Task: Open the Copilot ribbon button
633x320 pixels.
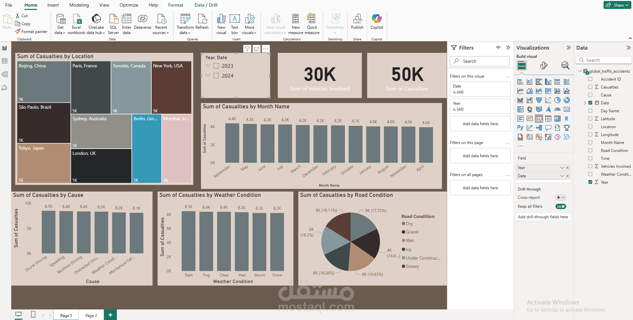Action: point(377,22)
